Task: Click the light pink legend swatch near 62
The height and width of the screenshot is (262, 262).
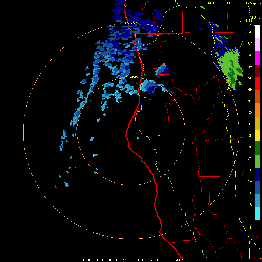Action: pos(257,45)
